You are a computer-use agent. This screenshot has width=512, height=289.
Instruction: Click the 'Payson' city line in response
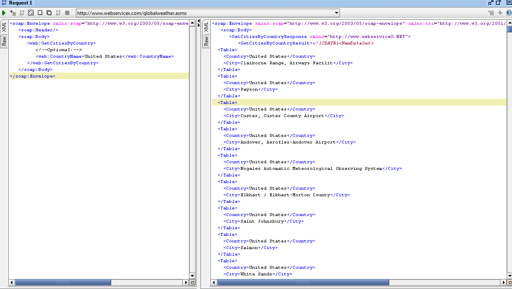click(250, 89)
